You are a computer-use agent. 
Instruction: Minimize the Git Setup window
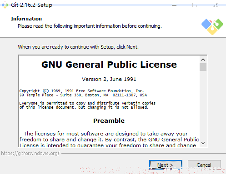point(174,5)
